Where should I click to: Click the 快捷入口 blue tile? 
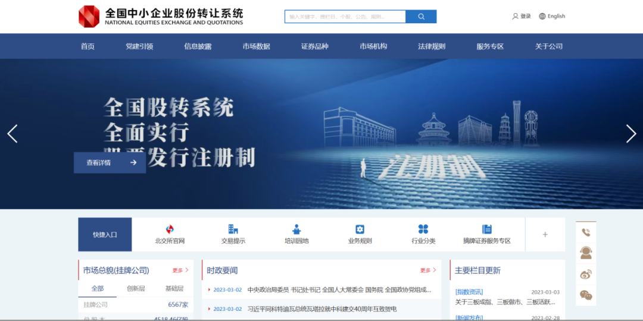pos(105,235)
